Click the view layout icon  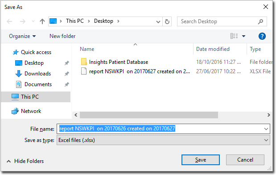(234, 36)
